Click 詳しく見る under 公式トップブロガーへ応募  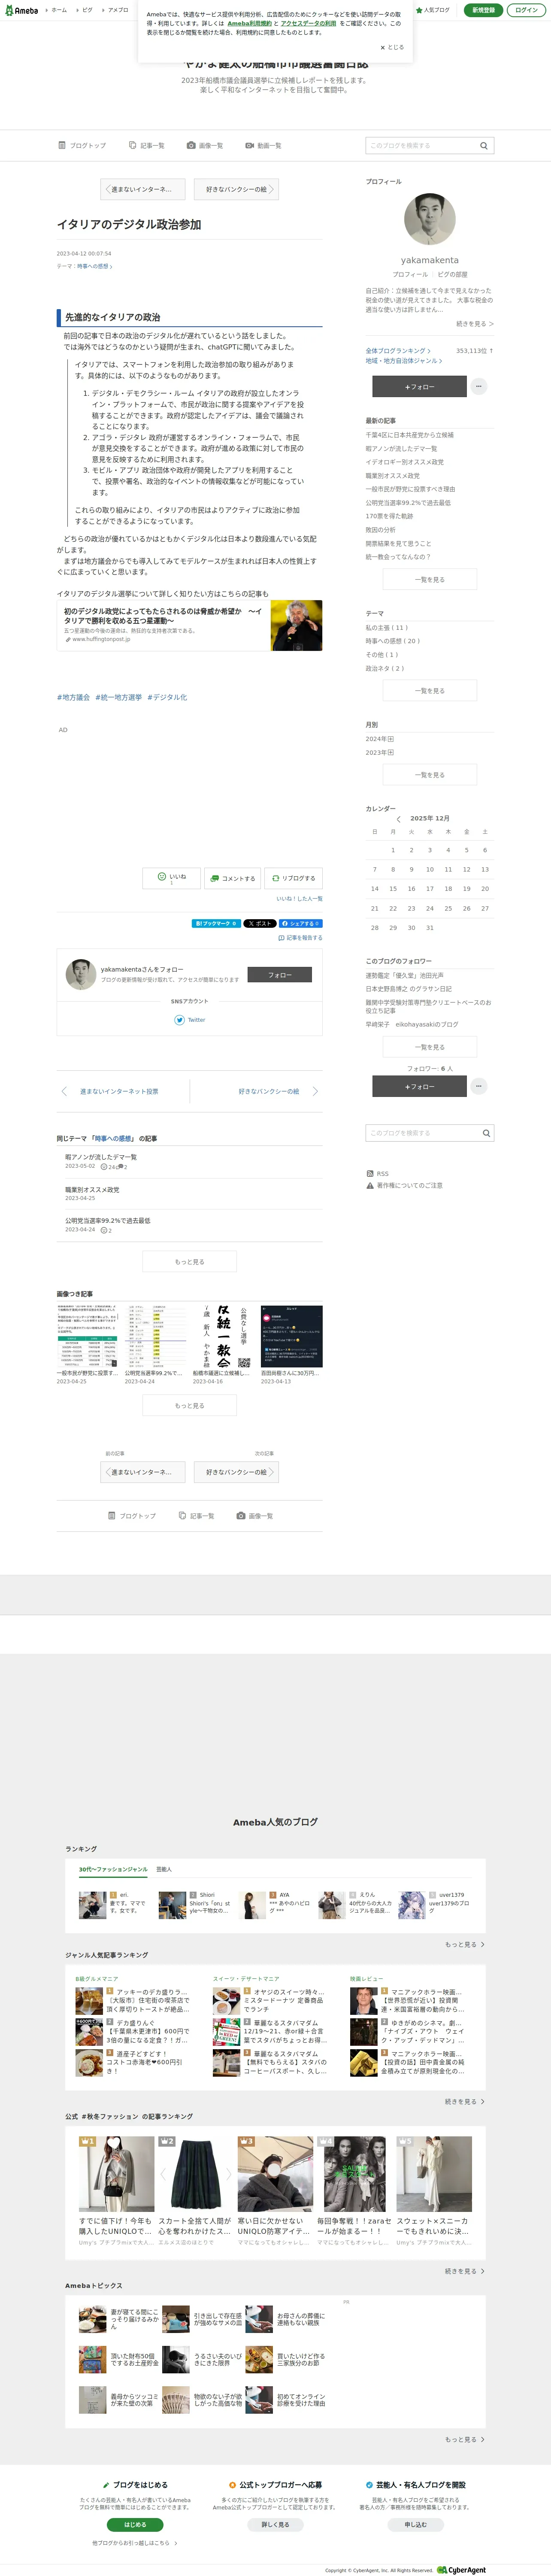(x=275, y=2524)
